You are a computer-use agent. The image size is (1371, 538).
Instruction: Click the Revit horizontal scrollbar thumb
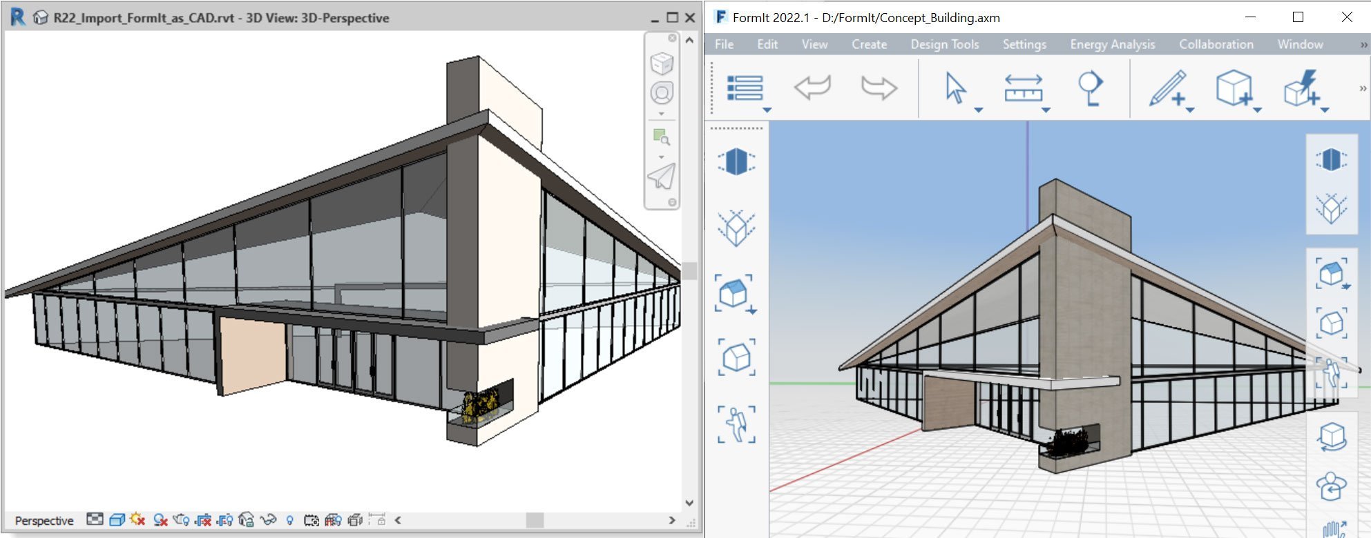pos(535,520)
